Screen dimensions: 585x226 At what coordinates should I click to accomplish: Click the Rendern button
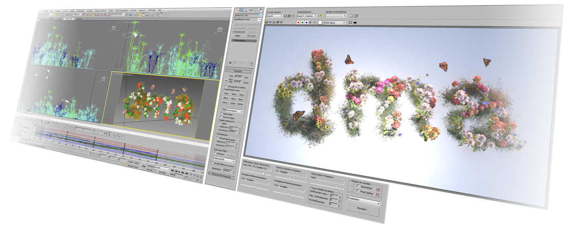click(362, 210)
